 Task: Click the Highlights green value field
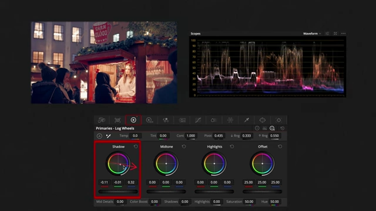click(214, 182)
